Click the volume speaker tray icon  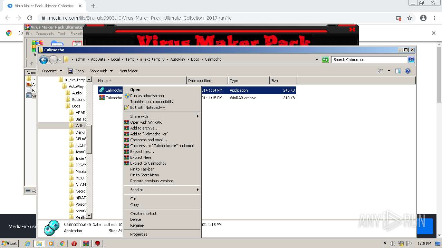tap(393, 244)
